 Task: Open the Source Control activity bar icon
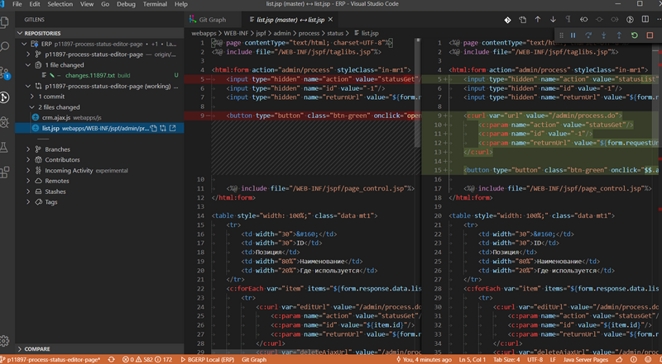(5, 73)
